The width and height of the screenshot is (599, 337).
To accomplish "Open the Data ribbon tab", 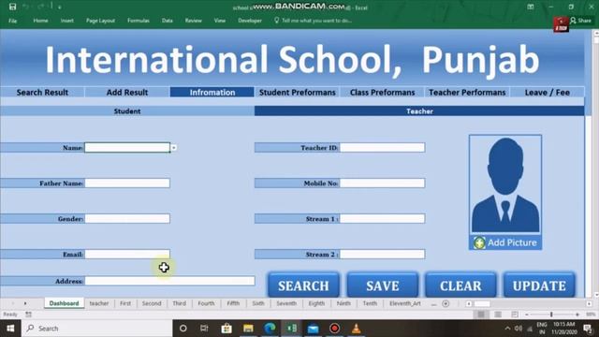I will click(x=167, y=21).
